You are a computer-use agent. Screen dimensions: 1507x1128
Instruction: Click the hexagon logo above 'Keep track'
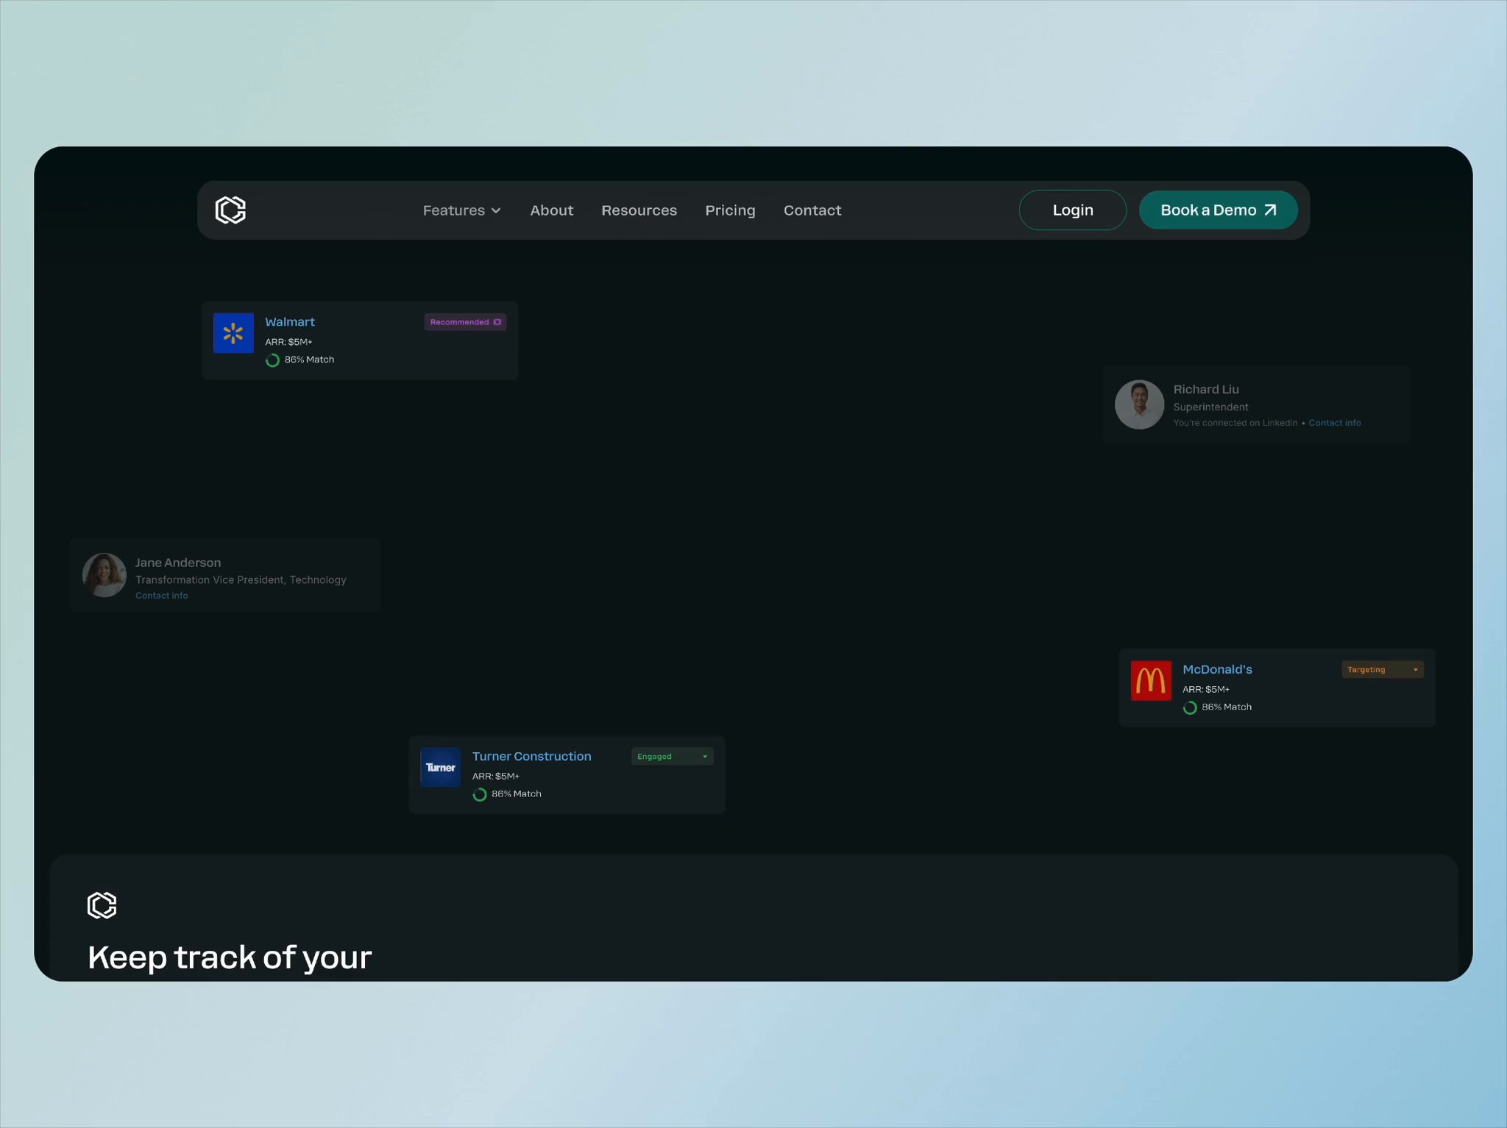[102, 905]
